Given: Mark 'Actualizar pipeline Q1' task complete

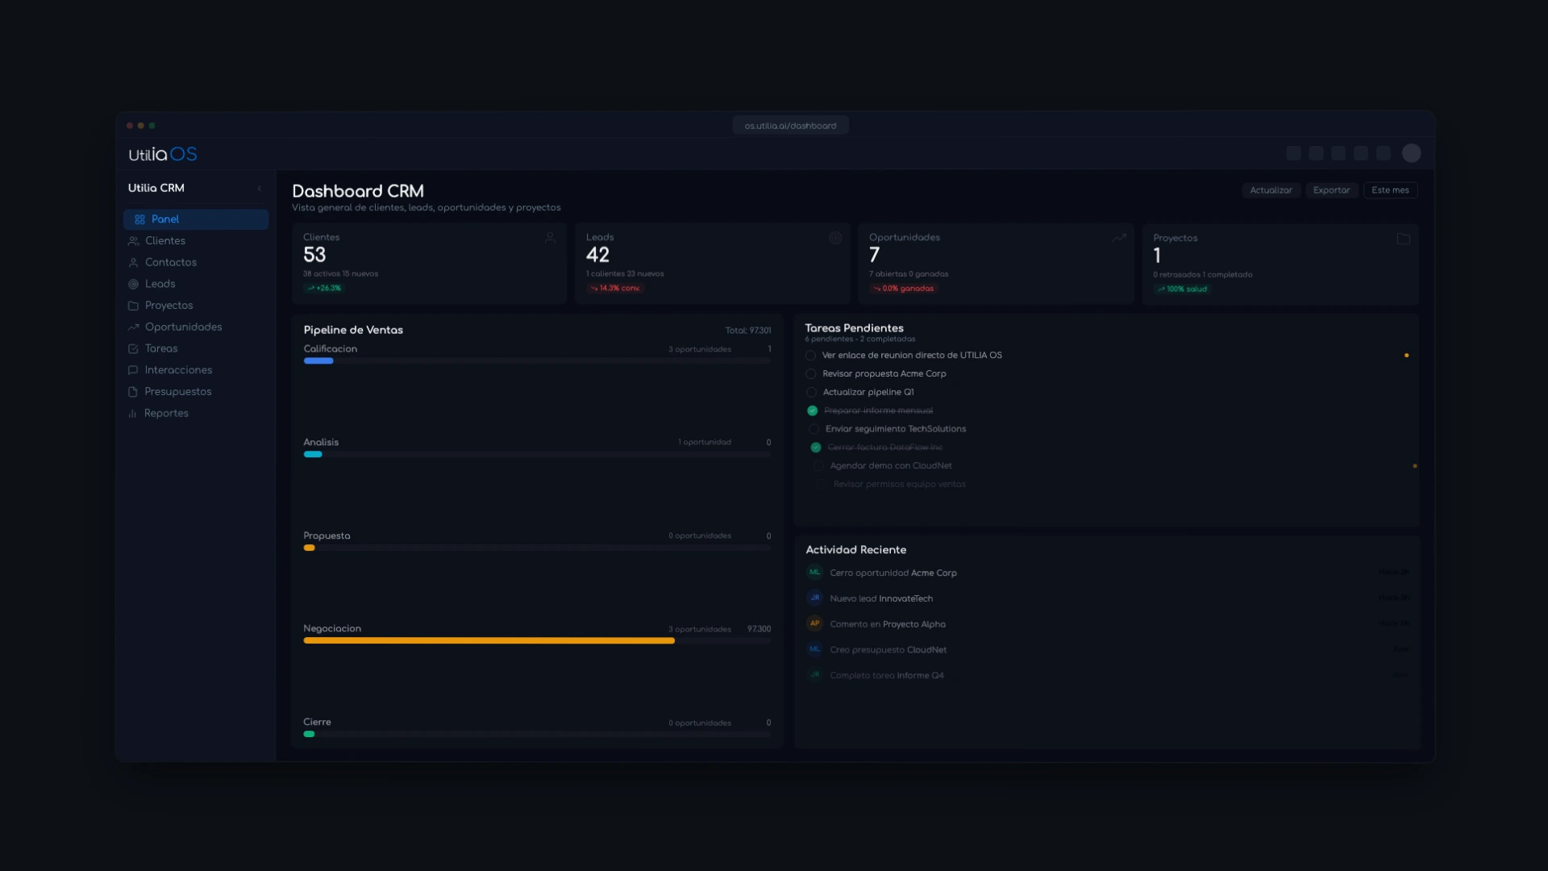Looking at the screenshot, I should [x=811, y=393].
